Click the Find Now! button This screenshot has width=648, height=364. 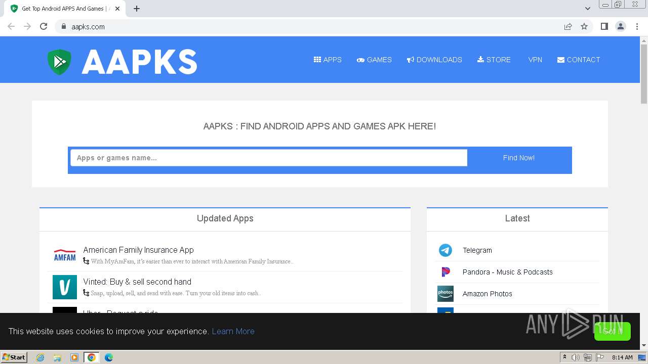point(519,158)
